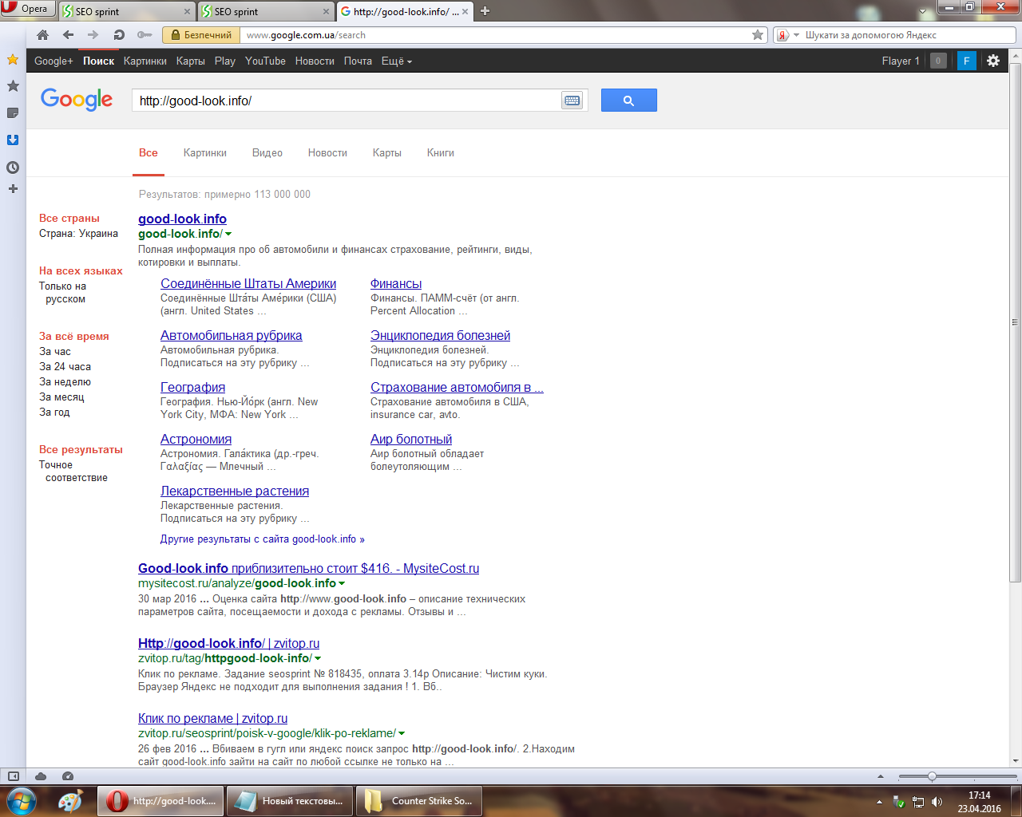Expand the 'Ещё' dropdown in the black Google bar
This screenshot has height=817, width=1022.
click(397, 61)
